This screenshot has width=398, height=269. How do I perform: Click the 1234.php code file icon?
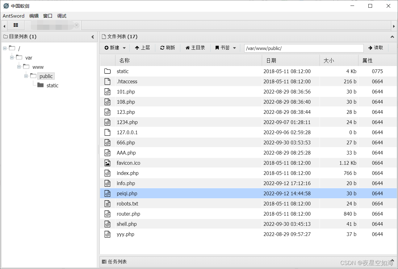coord(107,122)
